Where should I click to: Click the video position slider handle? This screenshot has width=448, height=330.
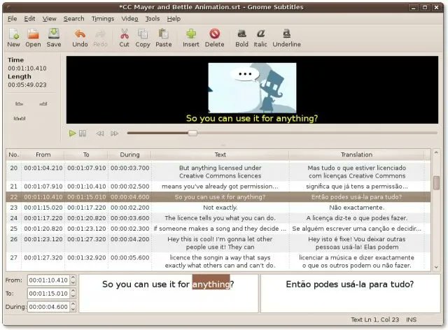[192, 133]
